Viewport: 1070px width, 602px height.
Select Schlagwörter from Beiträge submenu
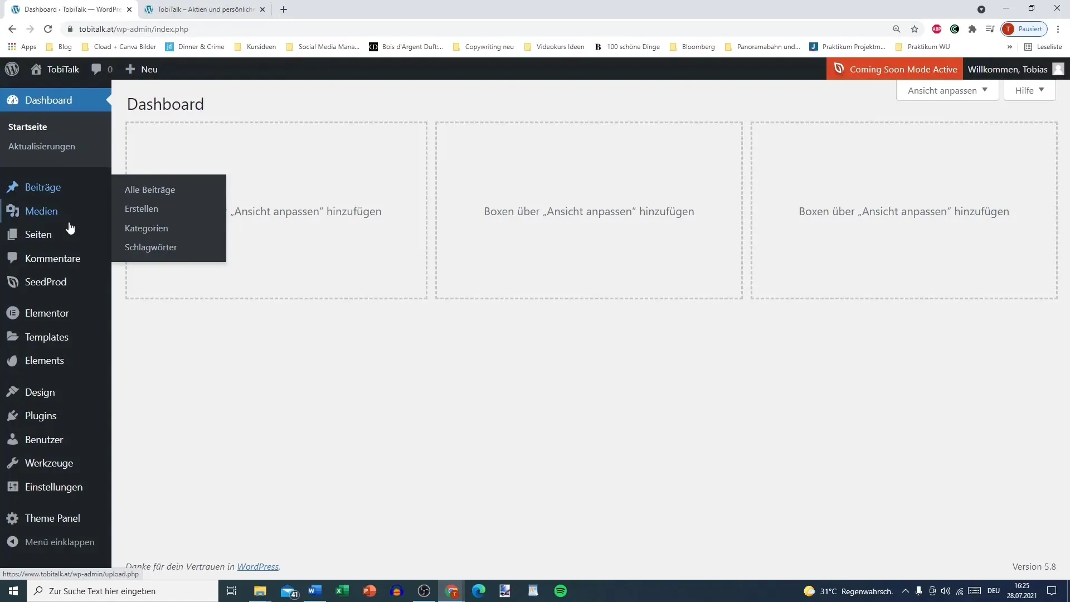[150, 246]
